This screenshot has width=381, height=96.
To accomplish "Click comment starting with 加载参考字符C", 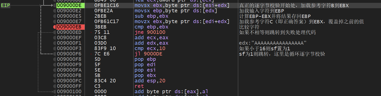I will click(301, 22).
